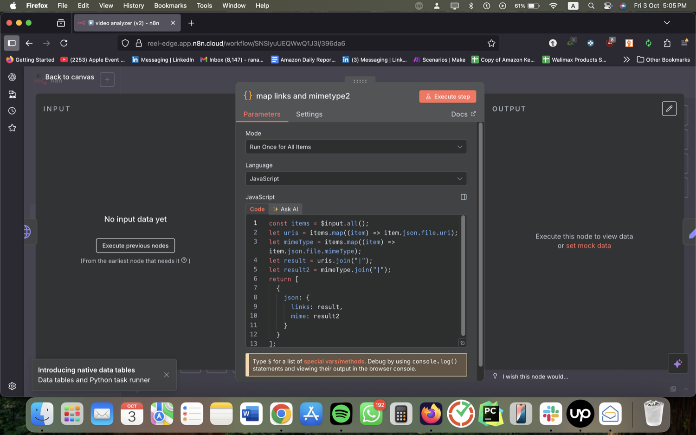Select the Parameters tab
The width and height of the screenshot is (696, 435).
pyautogui.click(x=262, y=114)
